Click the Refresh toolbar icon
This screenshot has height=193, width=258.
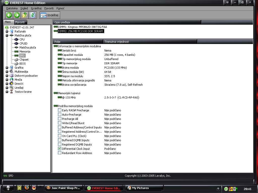point(33,15)
